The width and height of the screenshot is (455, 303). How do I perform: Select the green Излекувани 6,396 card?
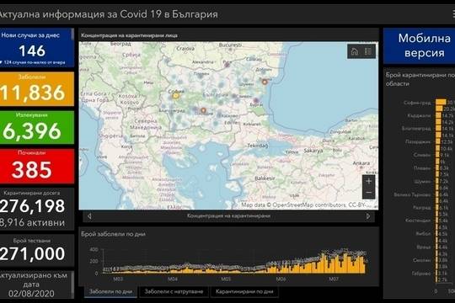click(37, 127)
